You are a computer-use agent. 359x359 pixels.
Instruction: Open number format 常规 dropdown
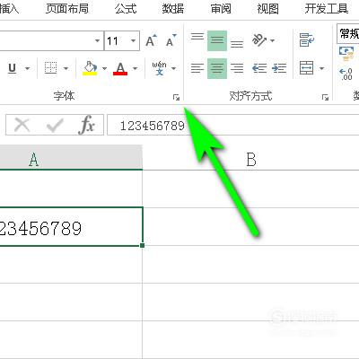(347, 33)
